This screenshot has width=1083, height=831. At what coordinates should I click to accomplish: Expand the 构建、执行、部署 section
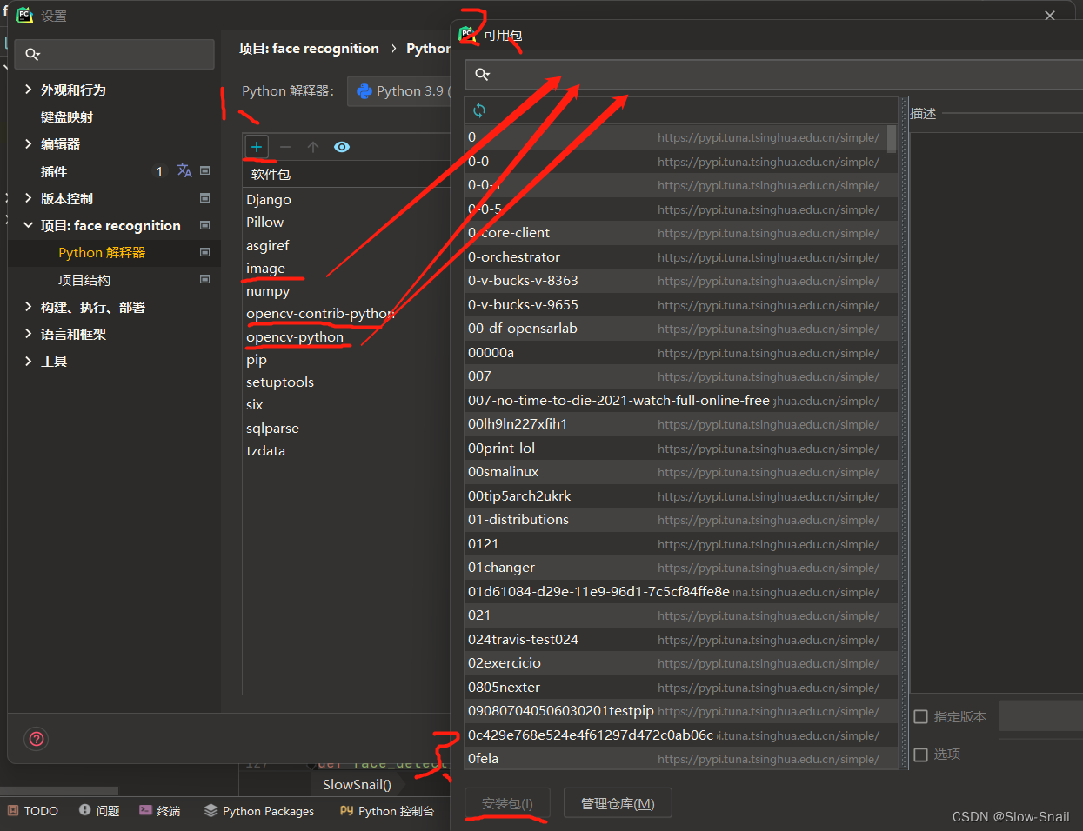click(x=28, y=307)
